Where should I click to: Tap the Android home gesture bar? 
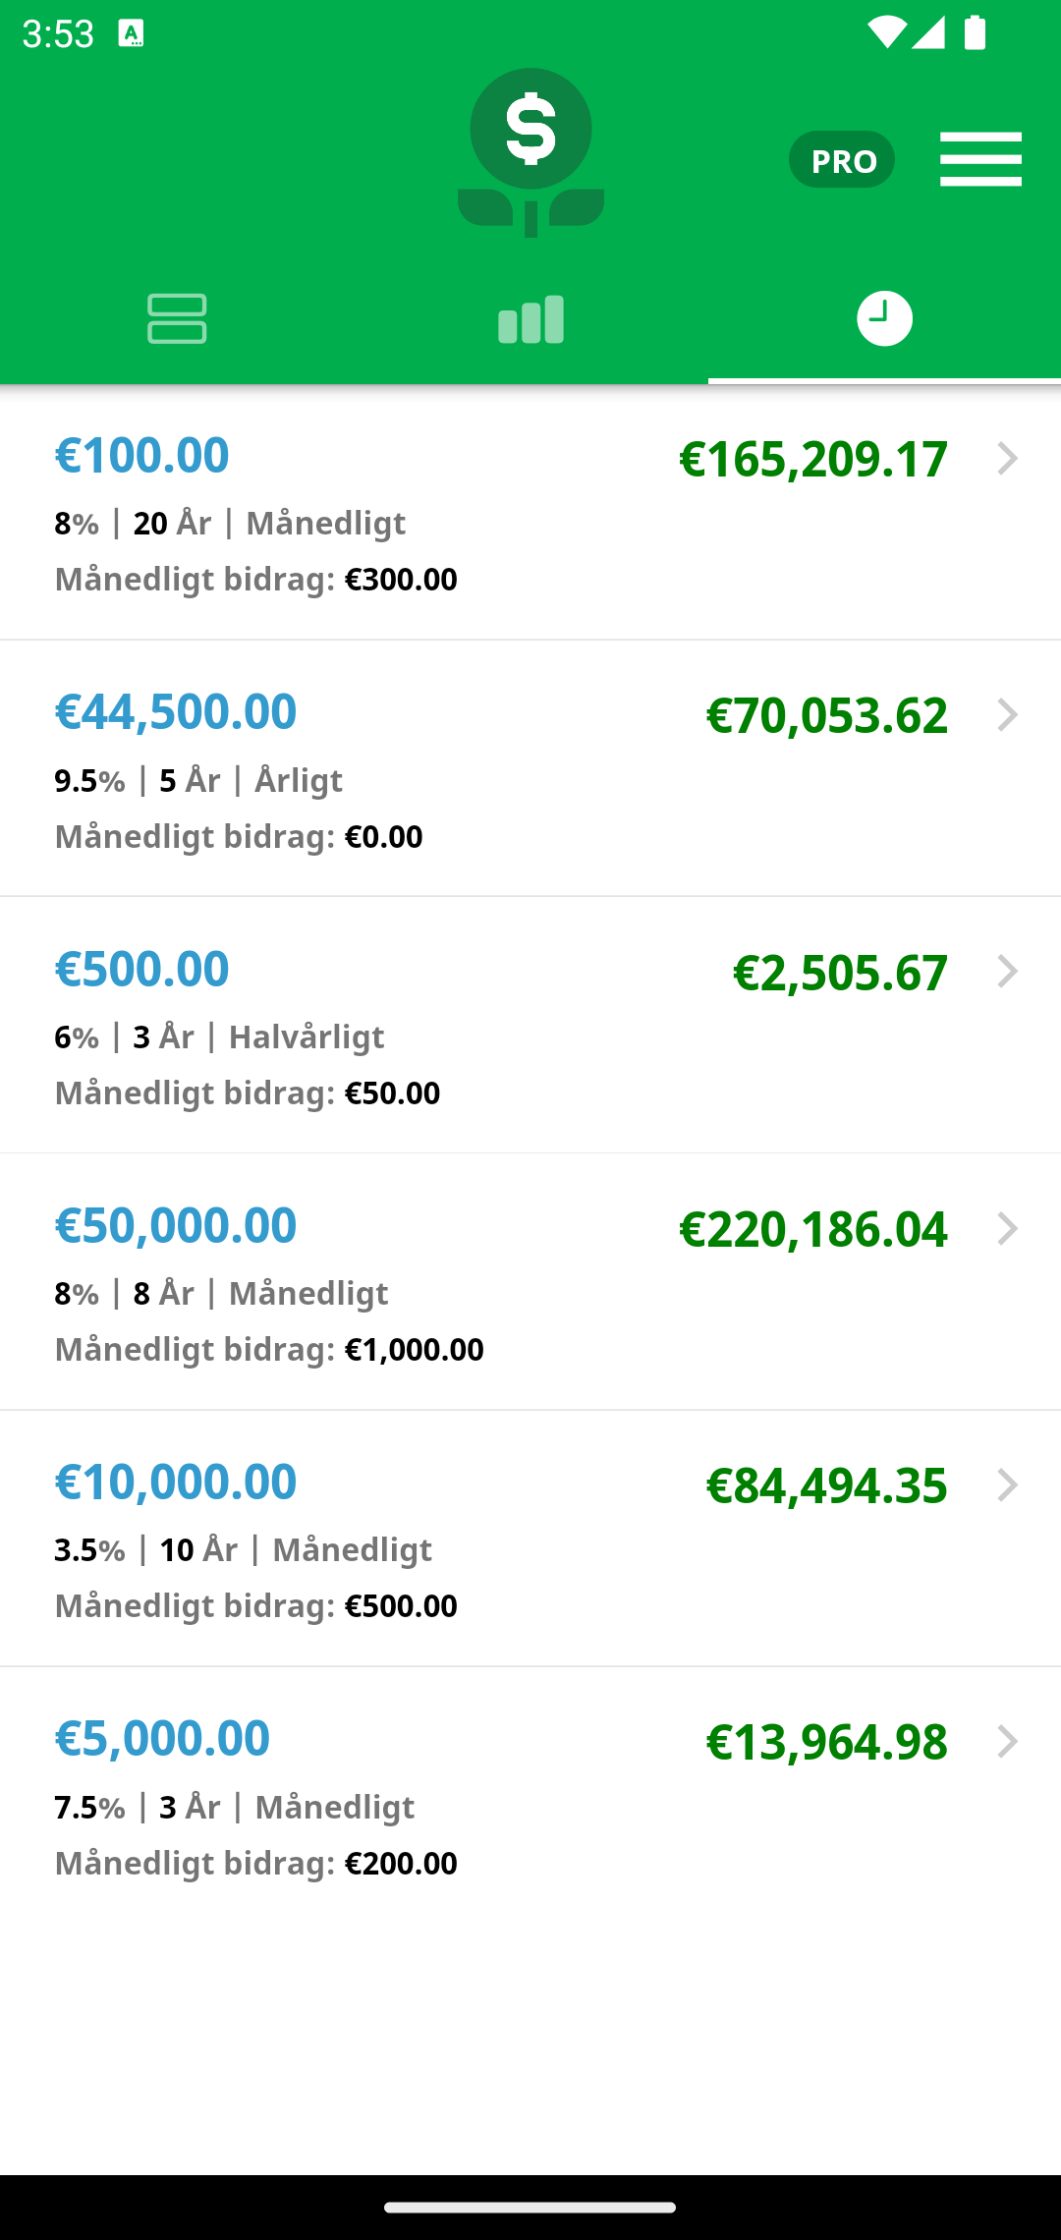click(530, 2208)
